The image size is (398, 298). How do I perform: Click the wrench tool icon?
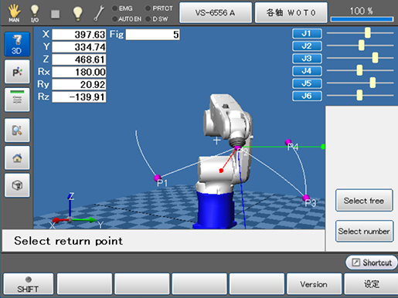coord(99,13)
